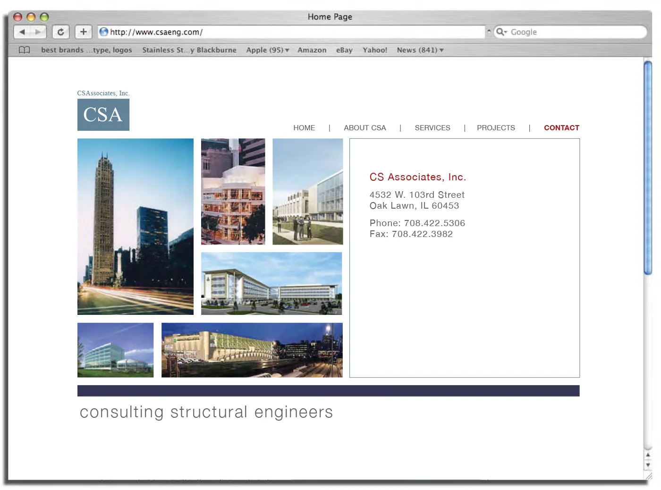This screenshot has height=490, width=661.
Task: Open the ABOUT CSA navigation item
Action: 365,128
